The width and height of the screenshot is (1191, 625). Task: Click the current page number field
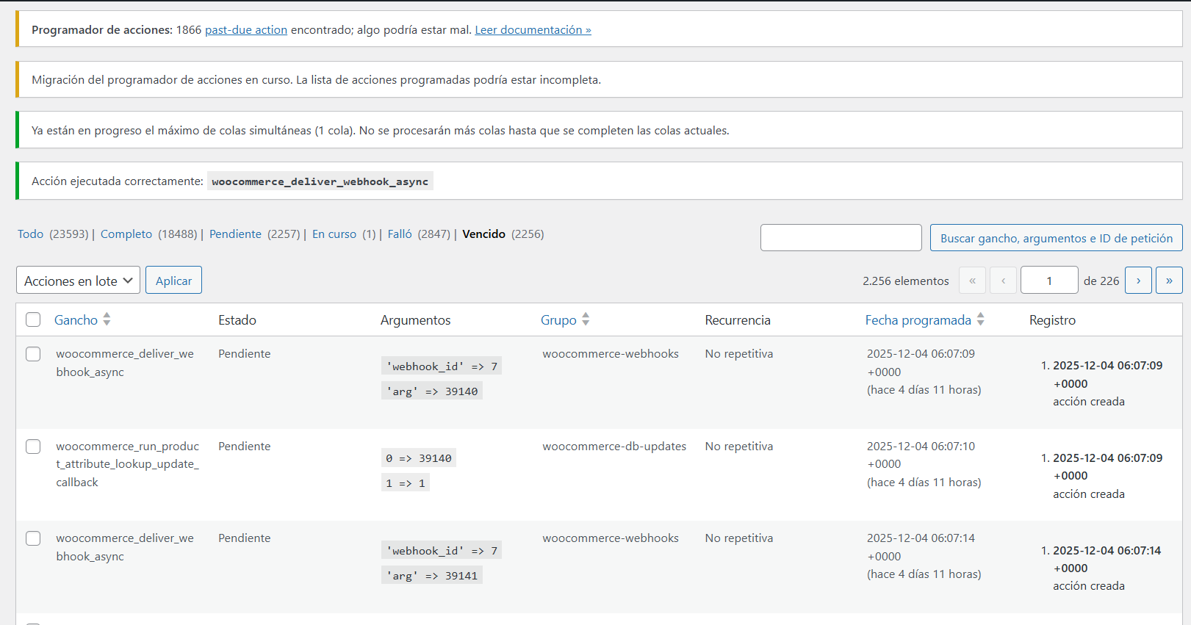(1048, 281)
